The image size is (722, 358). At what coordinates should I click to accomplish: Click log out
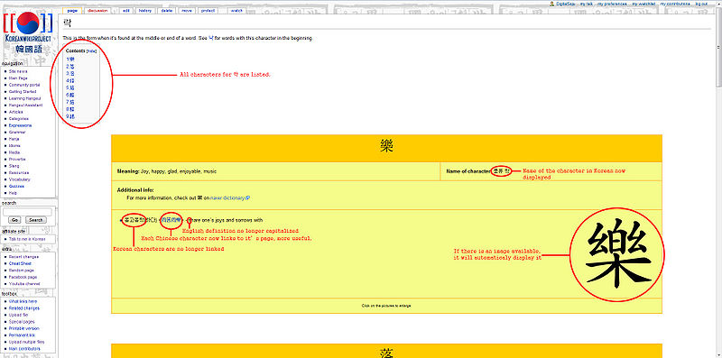click(x=701, y=4)
